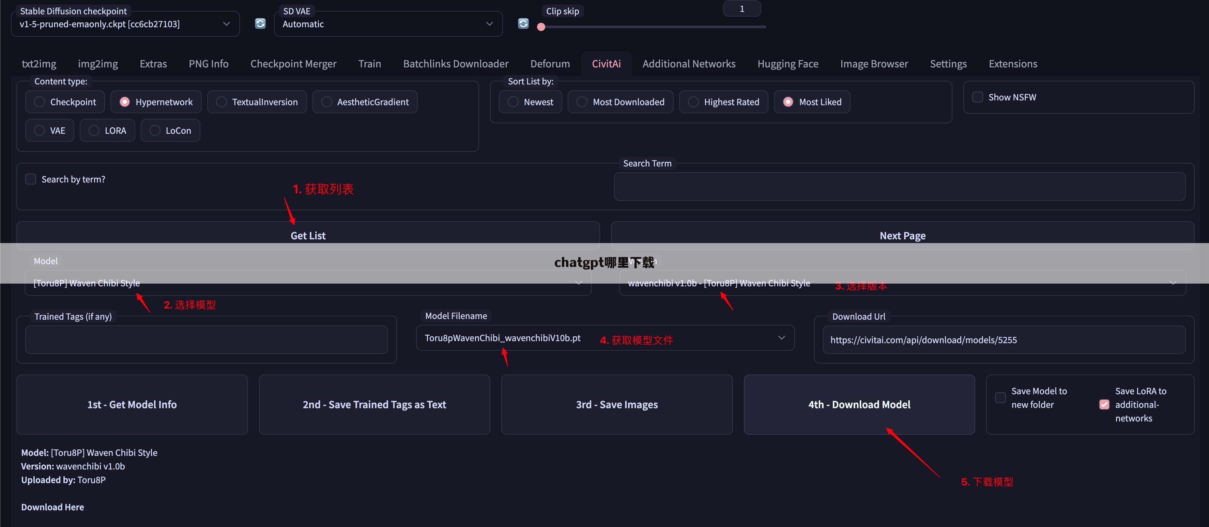1209x527 pixels.
Task: Click the Download Here link
Action: point(52,507)
